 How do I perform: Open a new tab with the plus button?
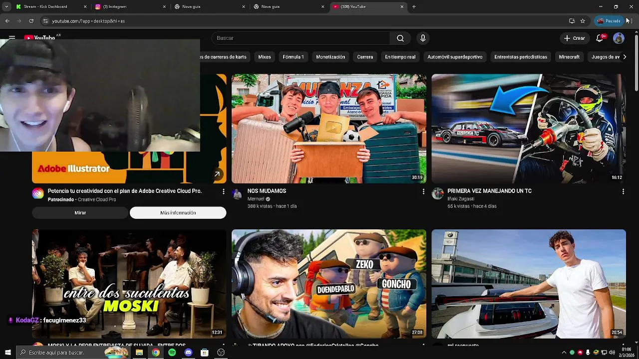click(x=414, y=7)
